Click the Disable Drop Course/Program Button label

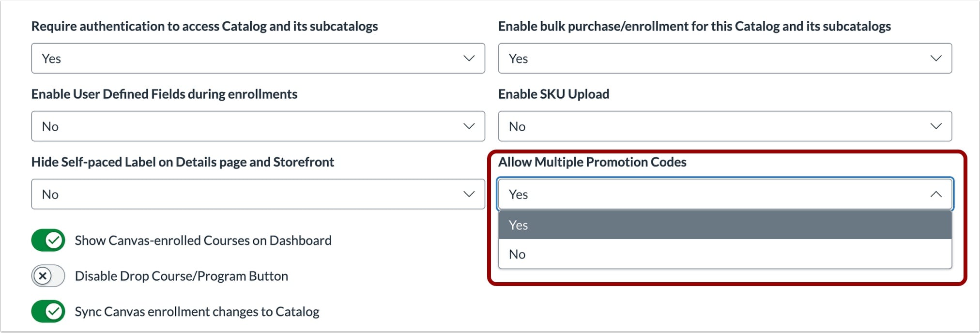pos(181,276)
